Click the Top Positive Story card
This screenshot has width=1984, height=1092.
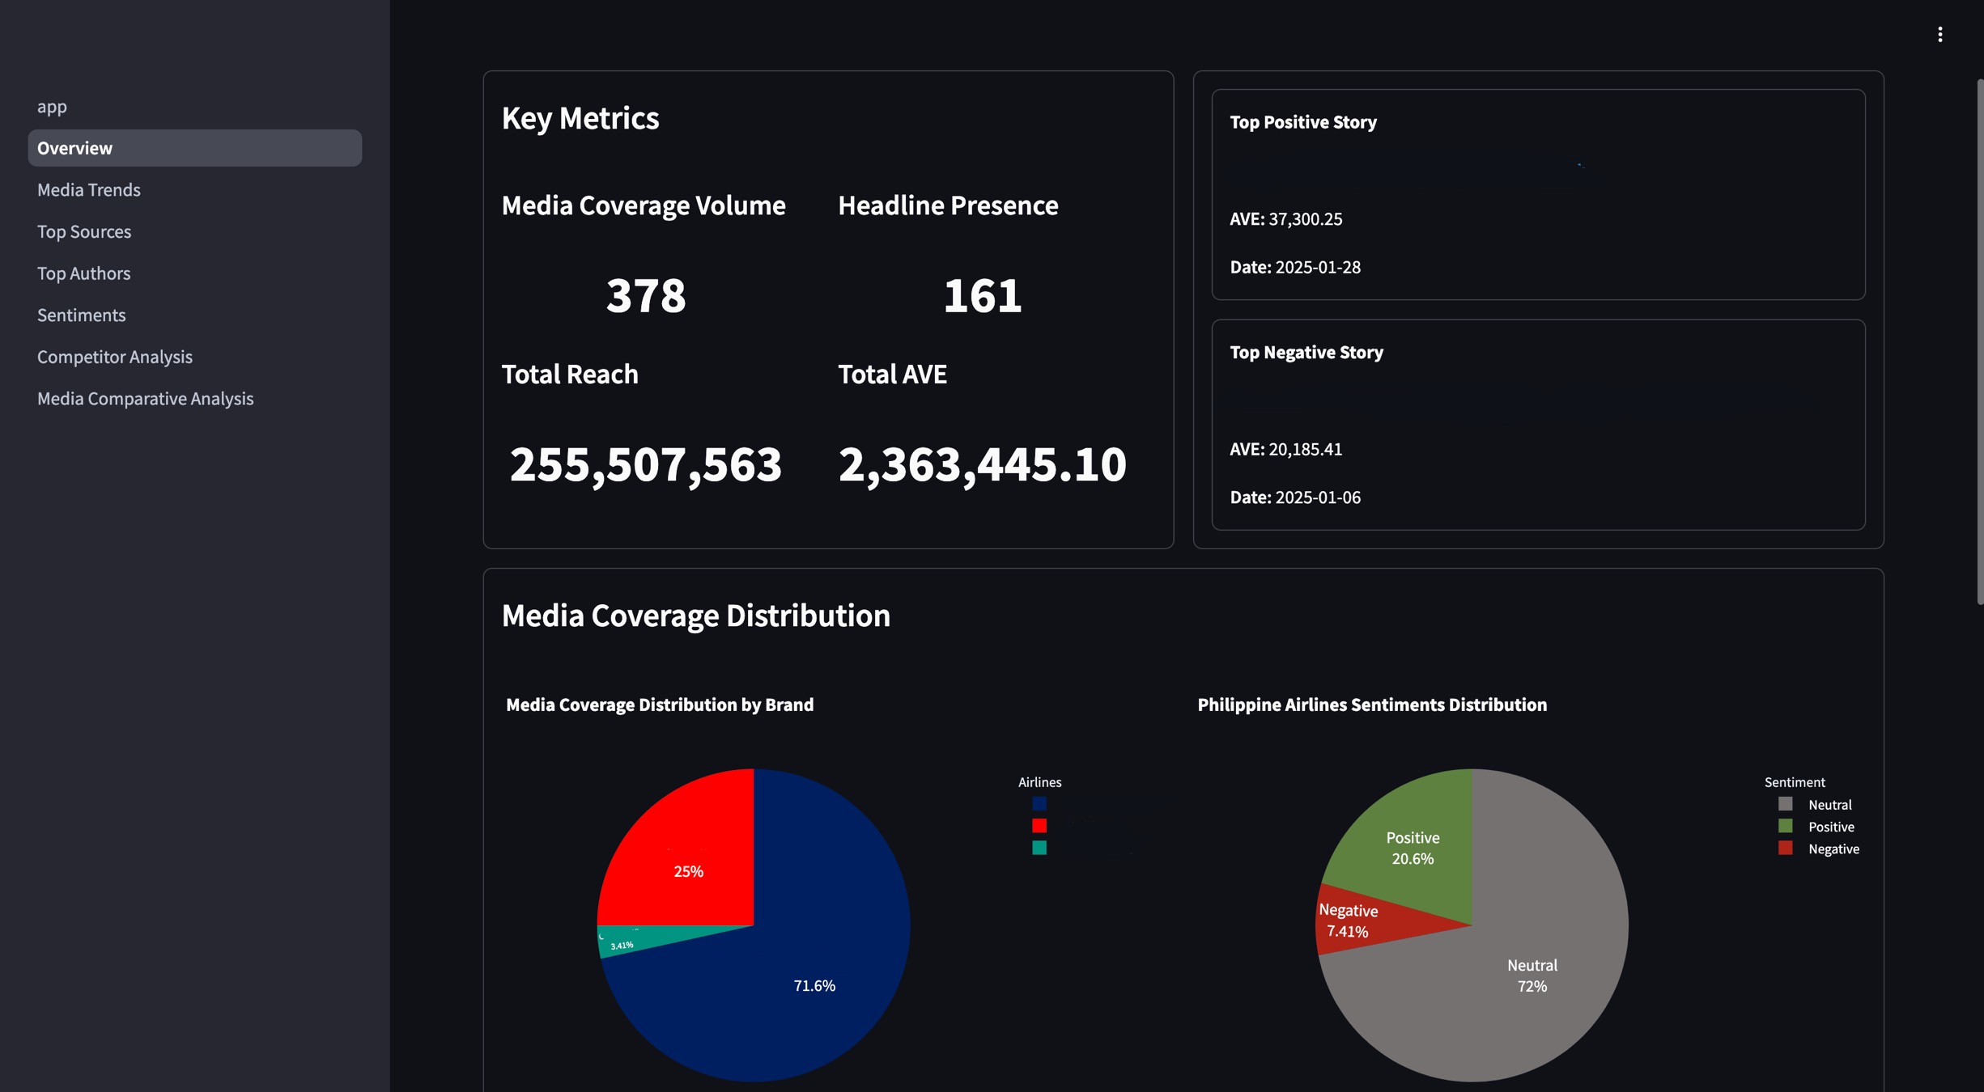coord(1537,194)
